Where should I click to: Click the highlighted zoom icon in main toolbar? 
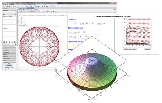(x=45, y=6)
